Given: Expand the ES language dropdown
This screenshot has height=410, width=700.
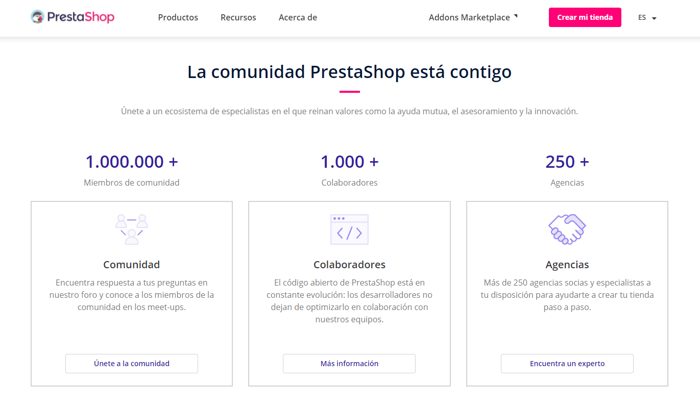Looking at the screenshot, I should (x=647, y=17).
